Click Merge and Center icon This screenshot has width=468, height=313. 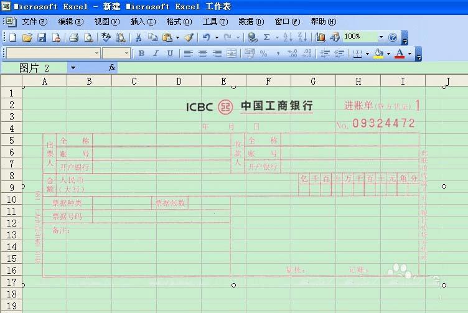(232, 54)
